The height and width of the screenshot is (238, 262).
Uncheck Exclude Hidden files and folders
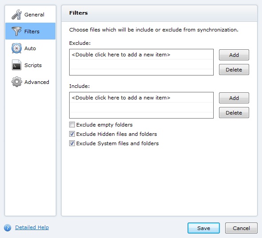[72, 134]
